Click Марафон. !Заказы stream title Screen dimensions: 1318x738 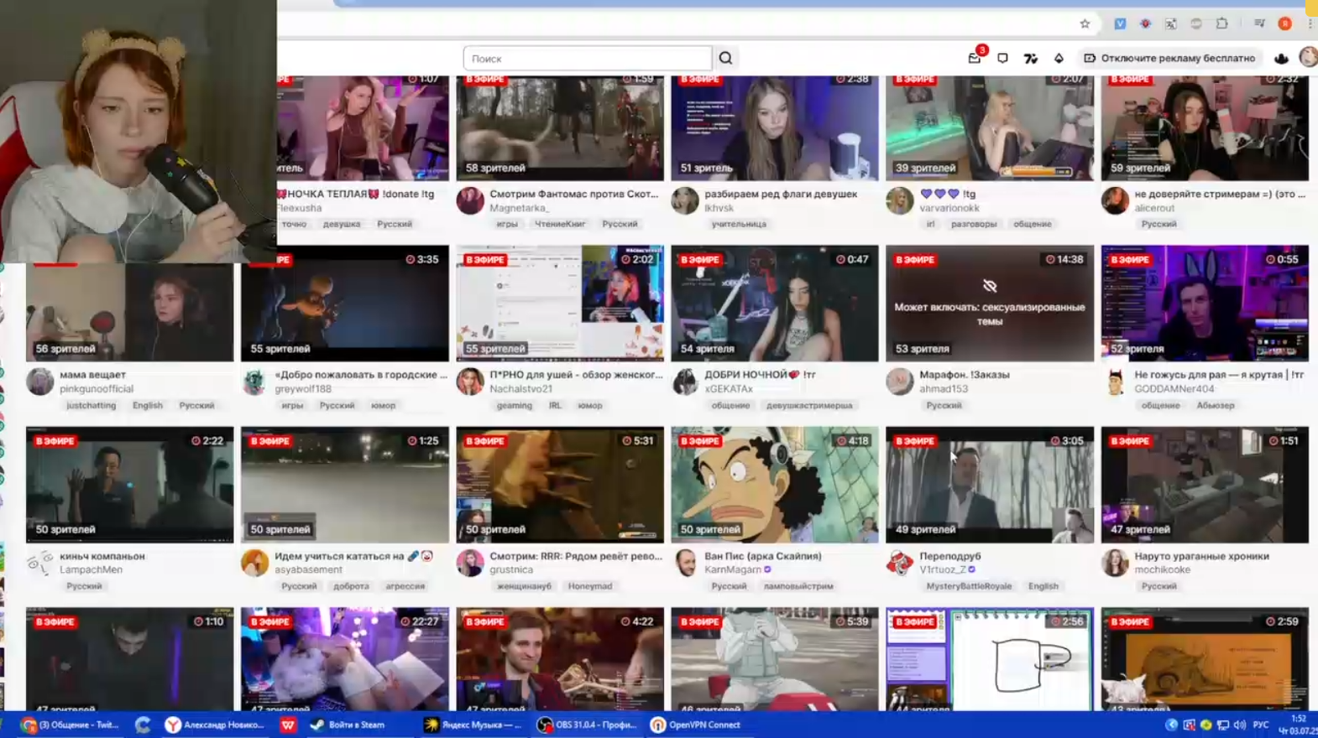(964, 375)
